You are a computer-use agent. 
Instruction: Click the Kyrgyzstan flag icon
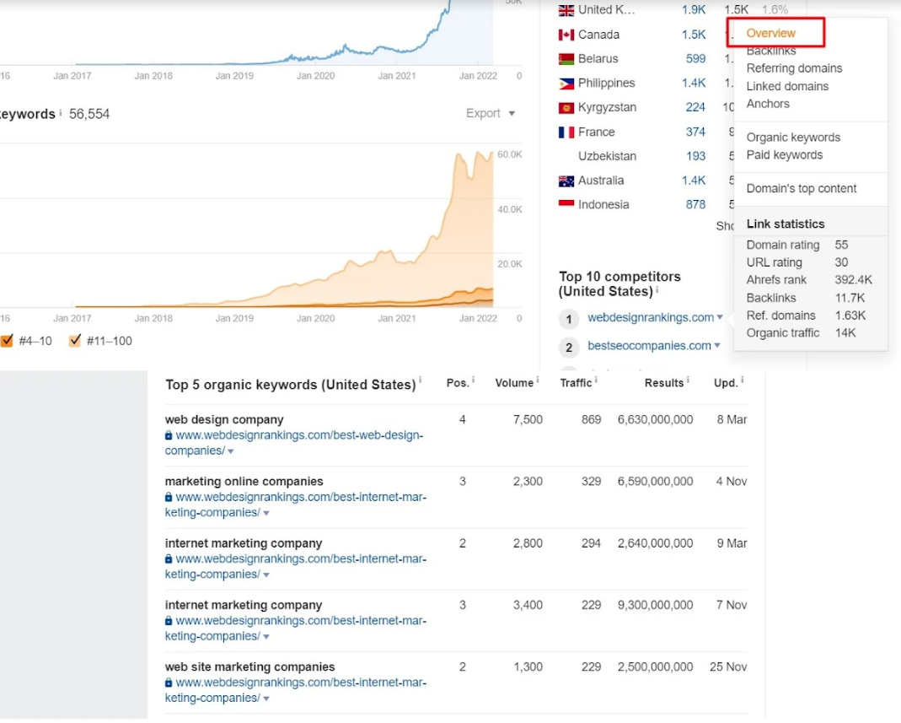(565, 107)
